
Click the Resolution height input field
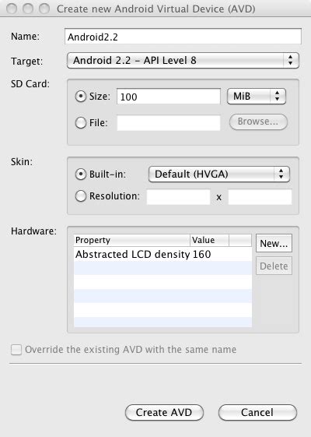[260, 197]
